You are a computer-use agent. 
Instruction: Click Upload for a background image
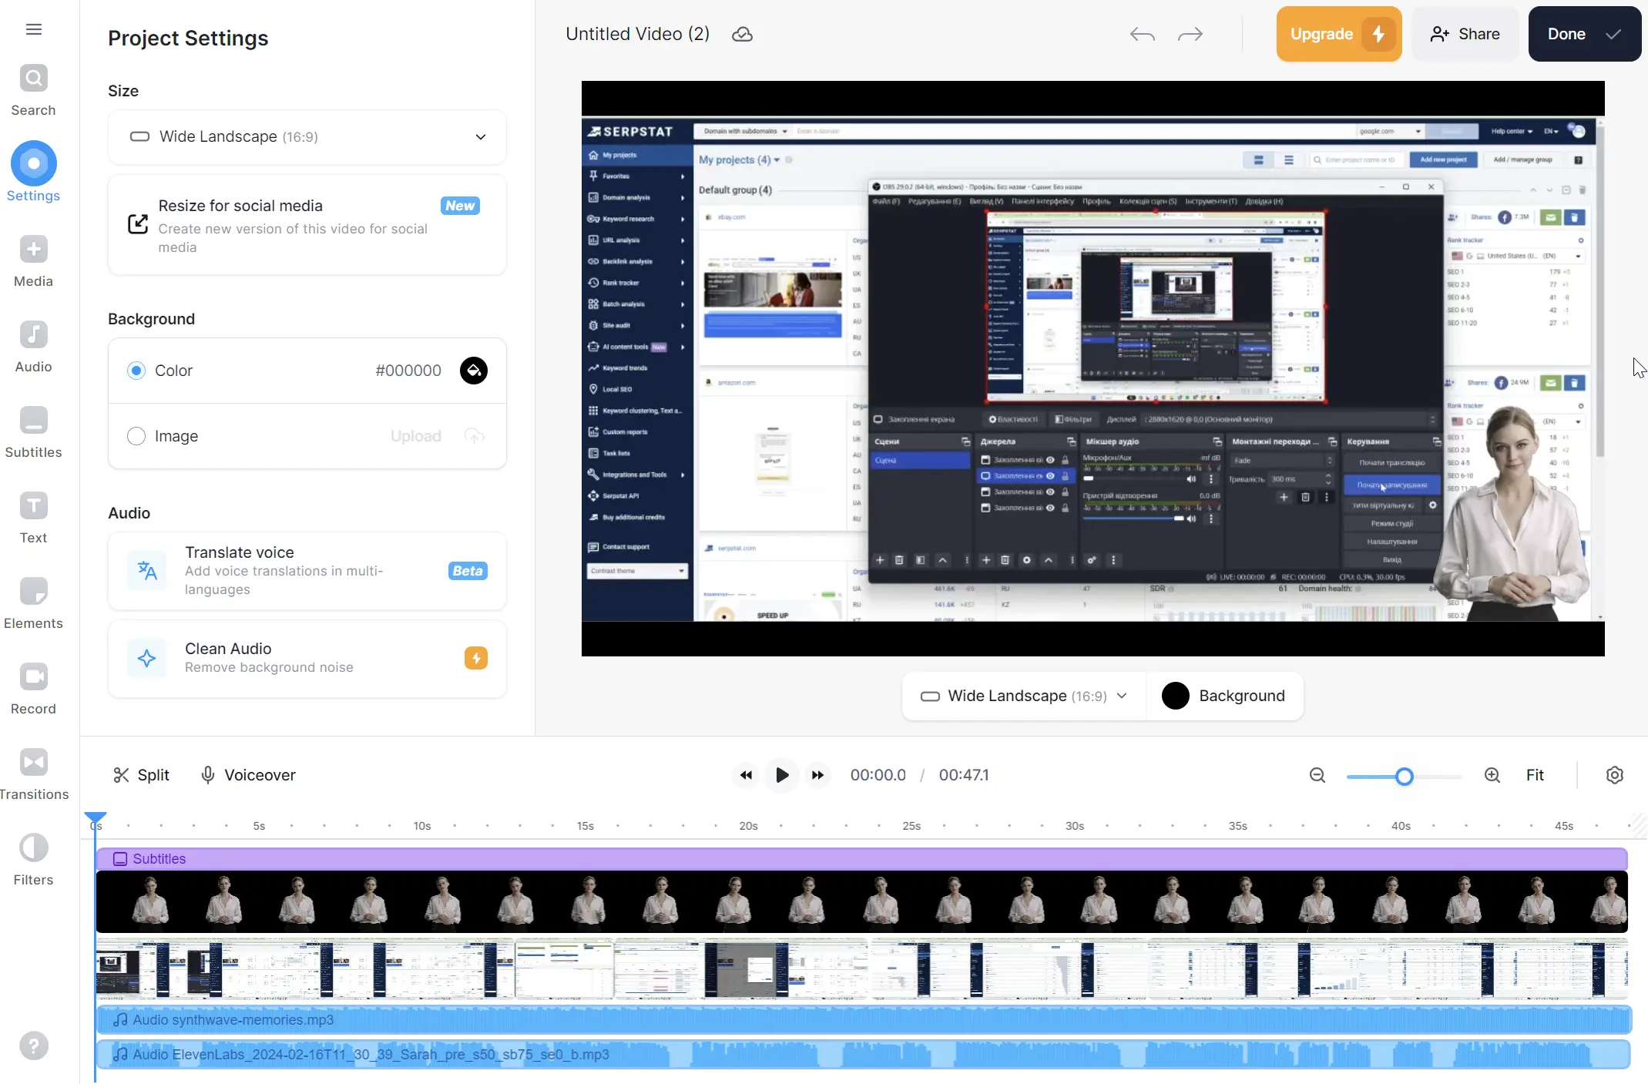tap(415, 435)
